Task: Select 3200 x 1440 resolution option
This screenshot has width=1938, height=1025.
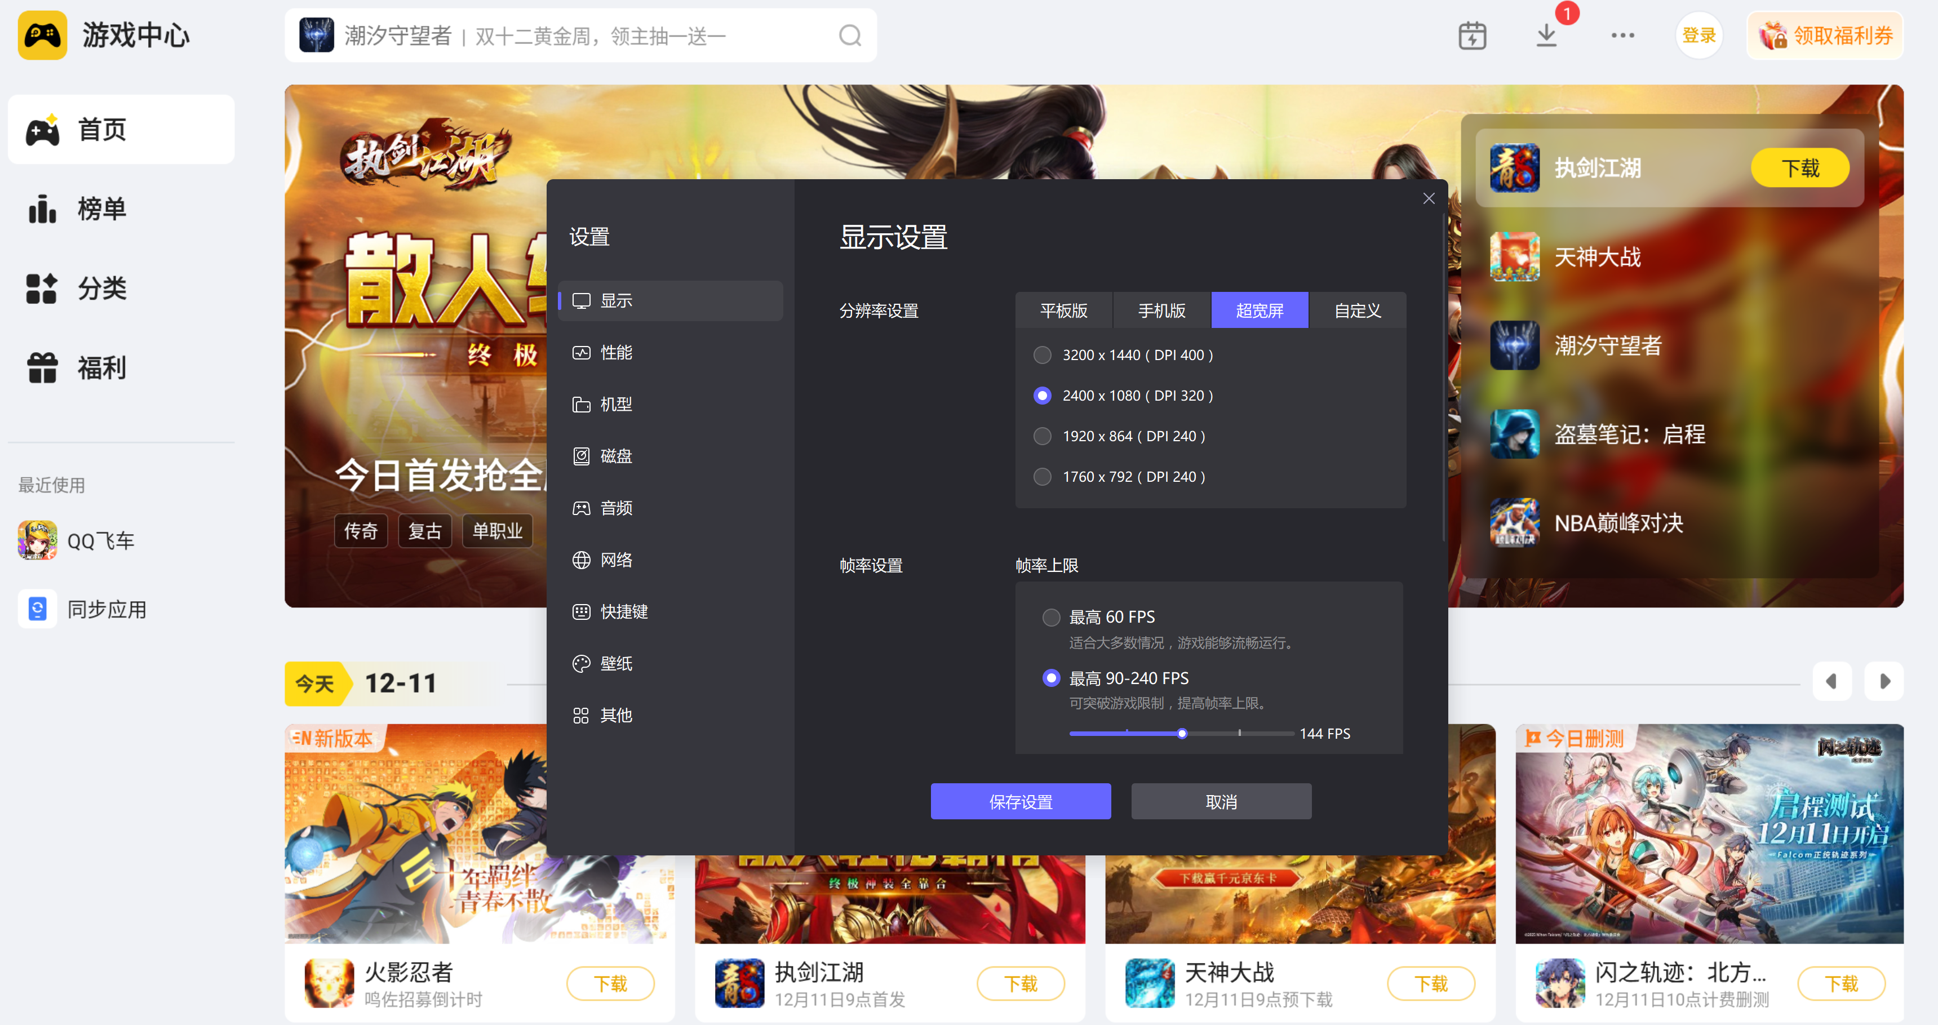Action: click(x=1042, y=355)
